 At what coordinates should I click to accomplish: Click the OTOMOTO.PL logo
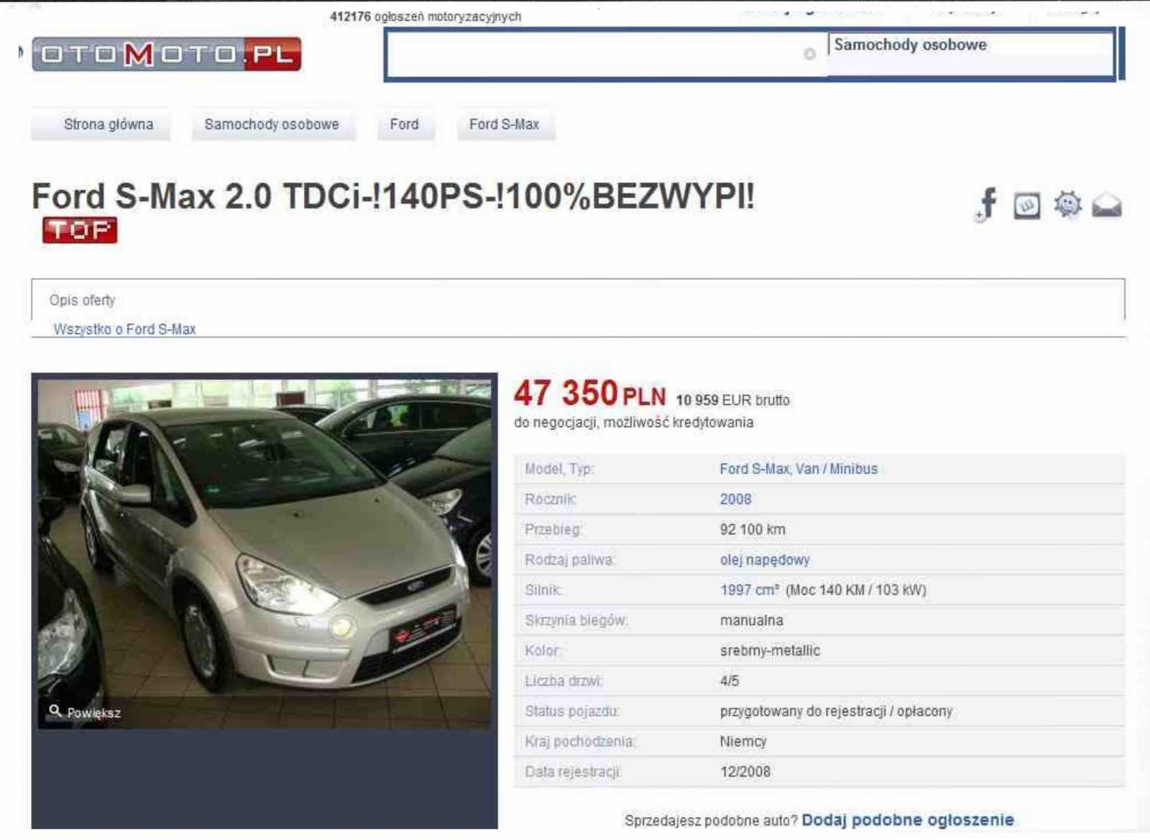click(x=167, y=54)
